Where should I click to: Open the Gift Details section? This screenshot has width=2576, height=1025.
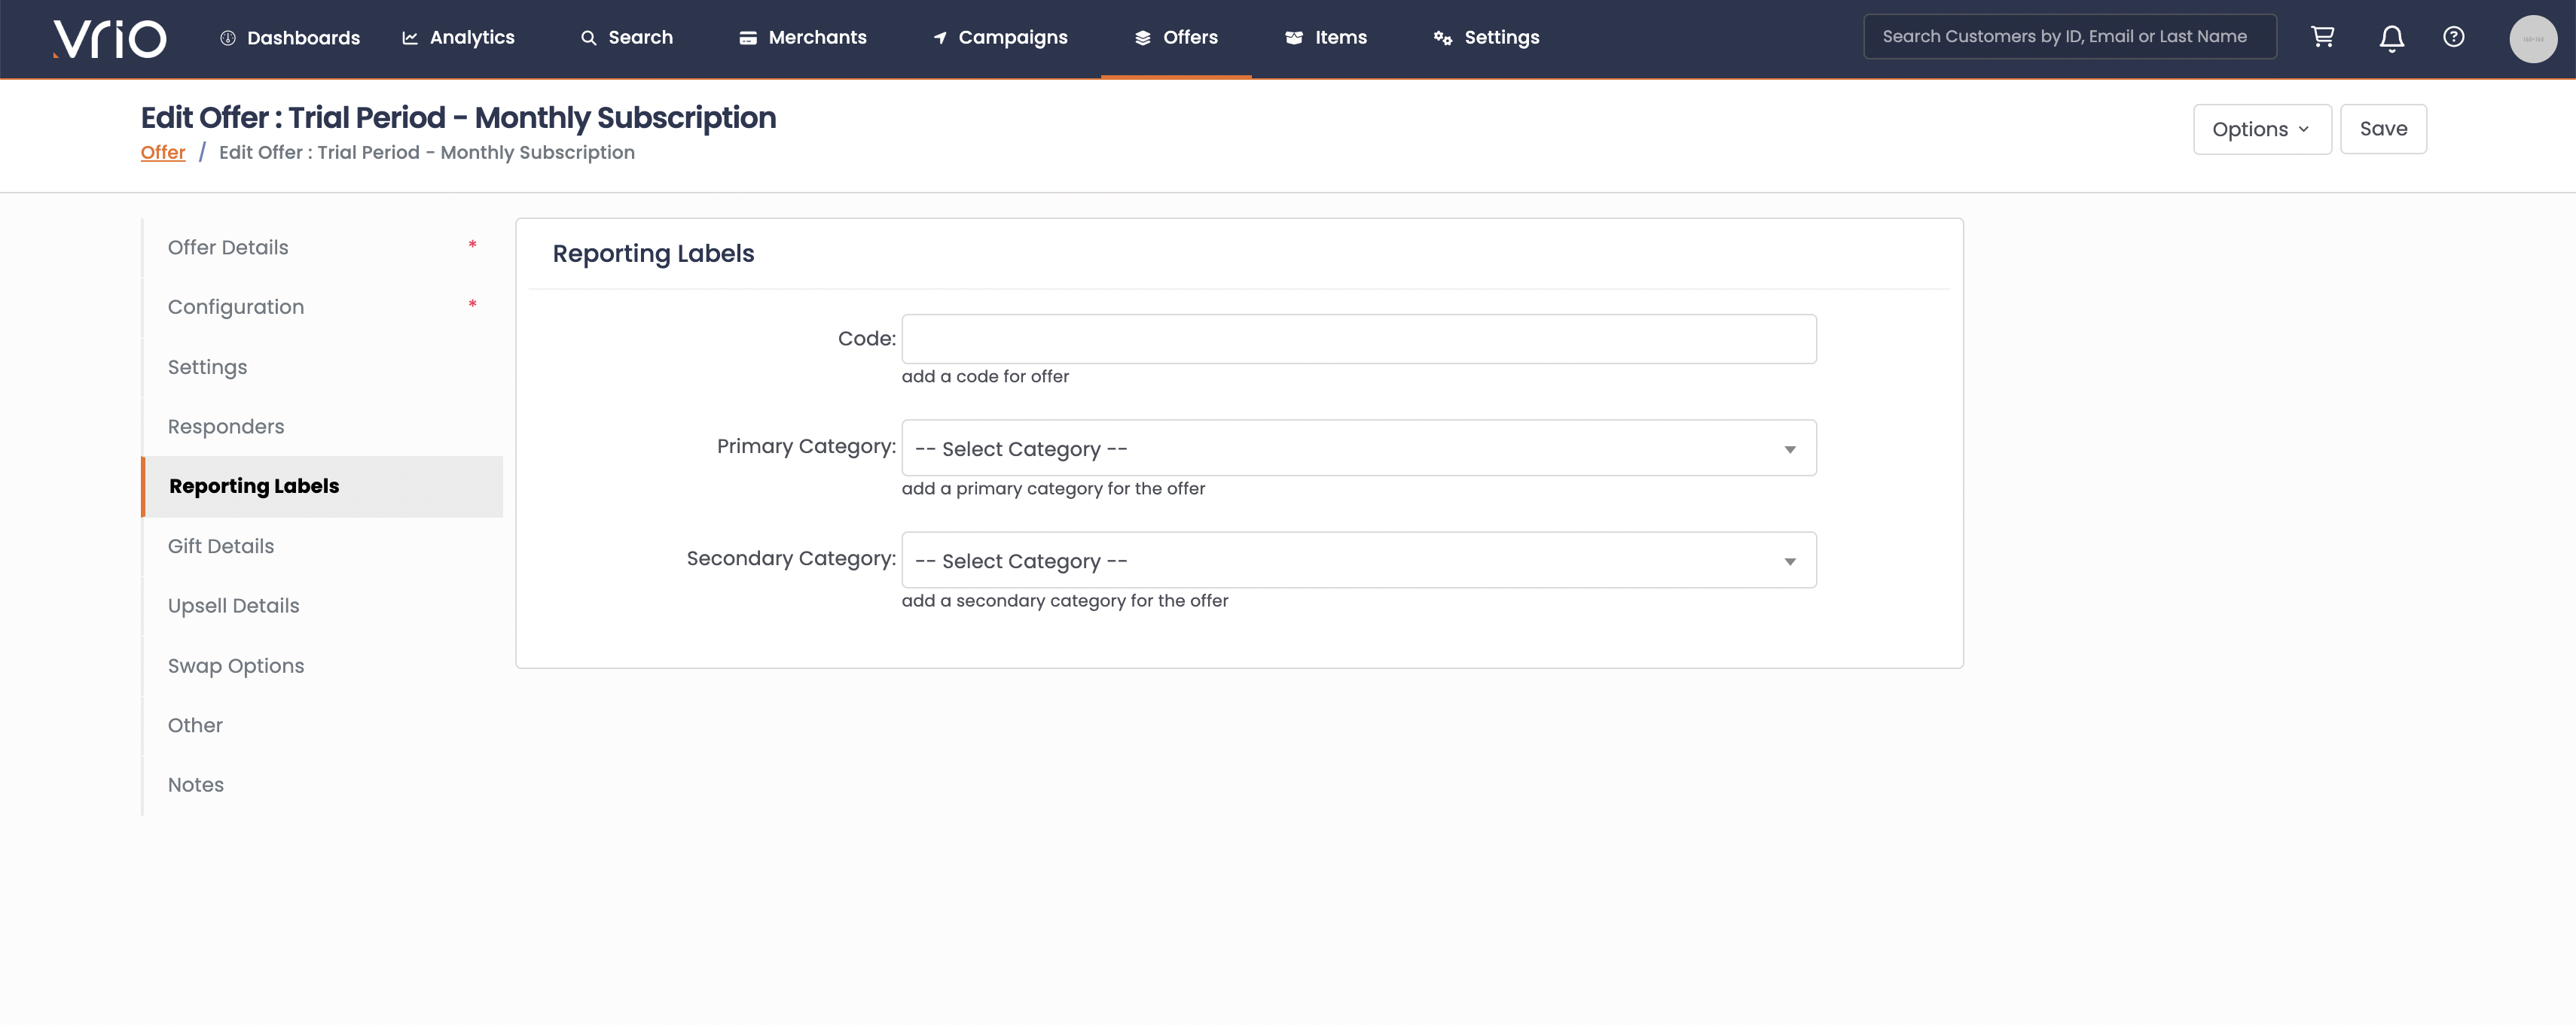pos(322,546)
